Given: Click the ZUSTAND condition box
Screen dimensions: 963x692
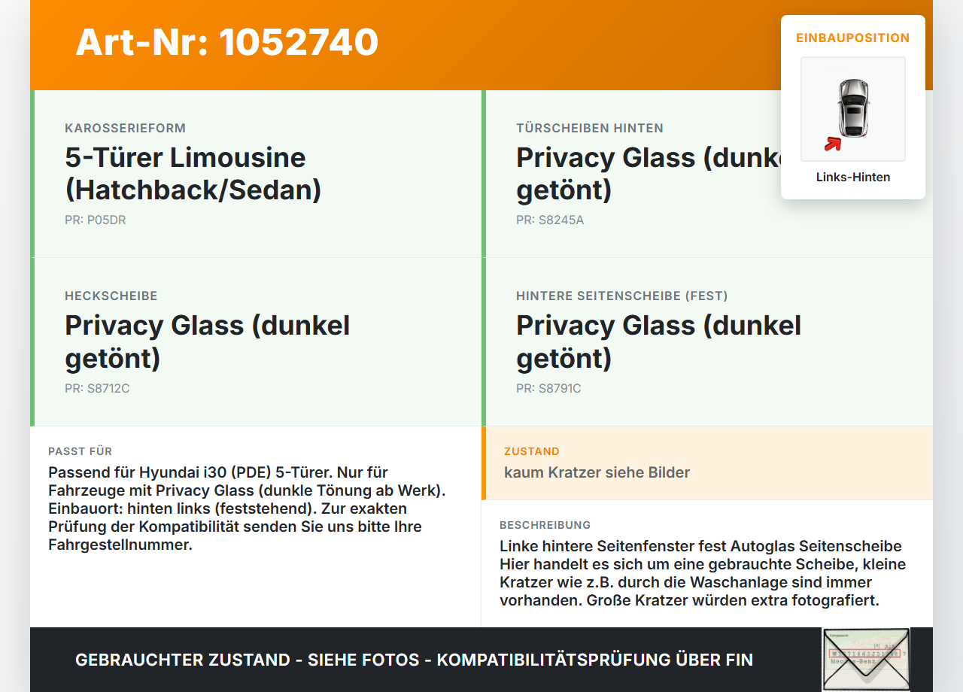Looking at the screenshot, I should pyautogui.click(x=707, y=463).
